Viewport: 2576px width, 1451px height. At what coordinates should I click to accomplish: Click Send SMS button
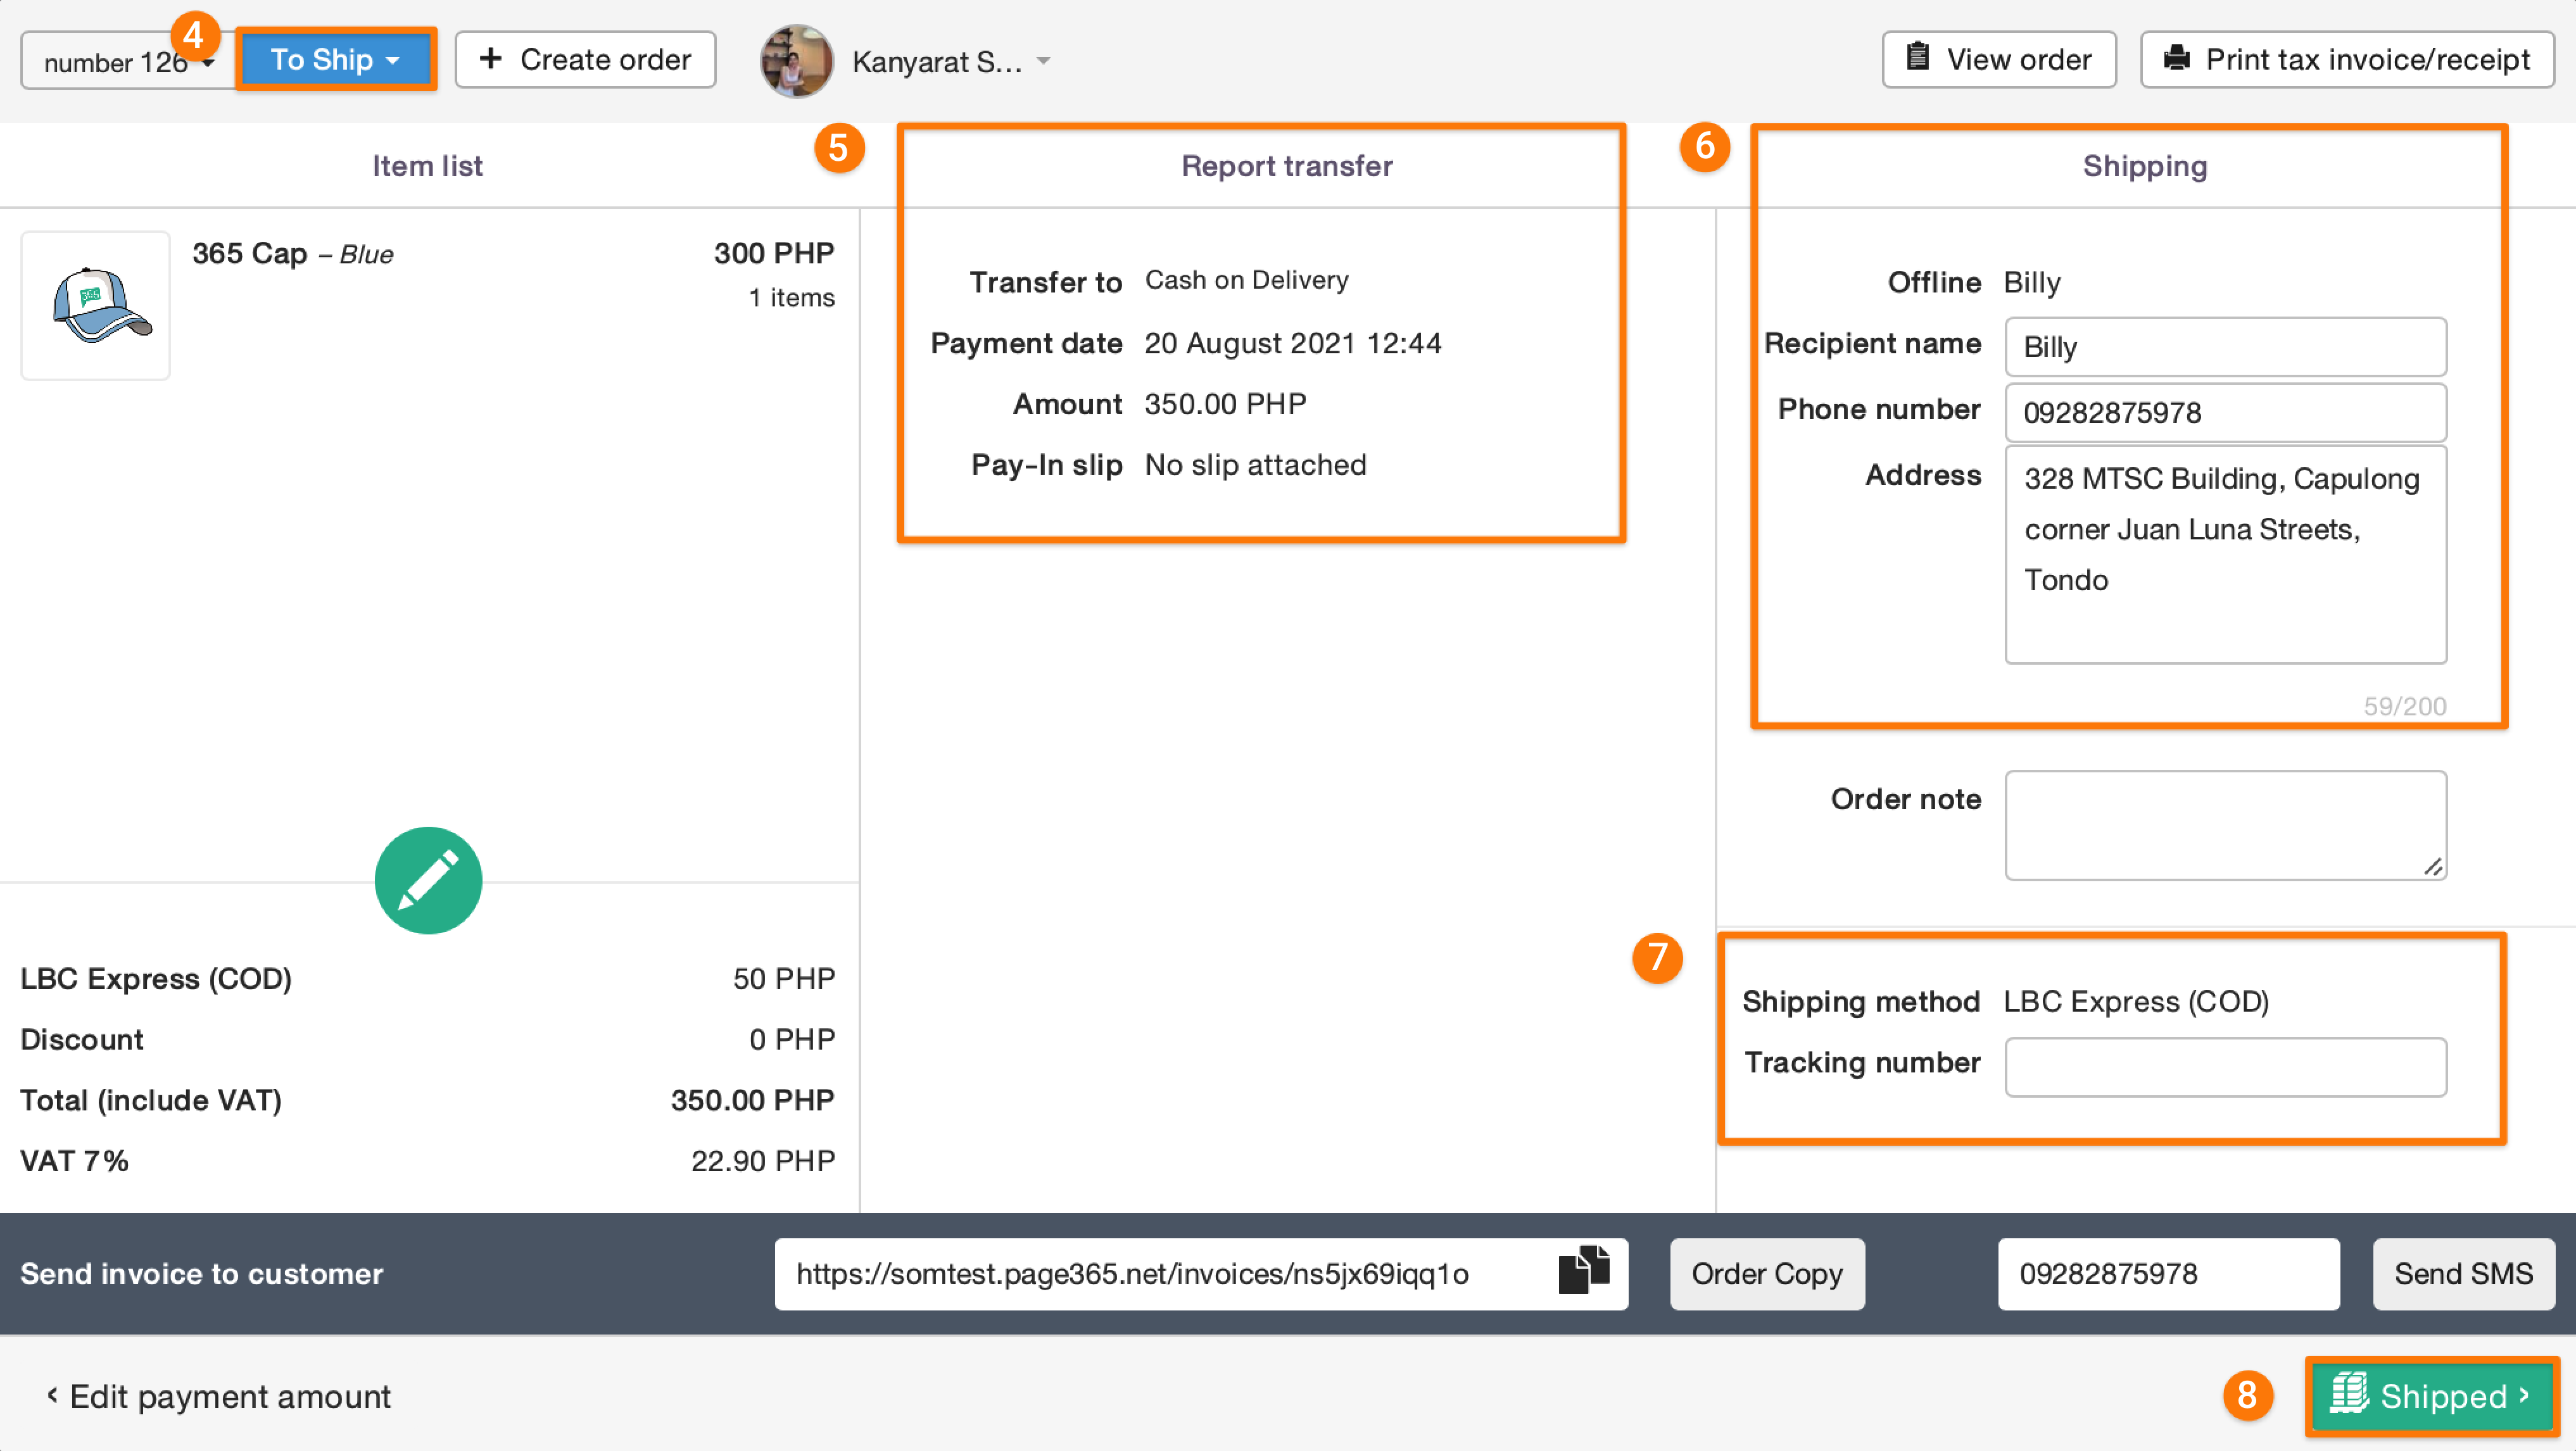pos(2462,1273)
